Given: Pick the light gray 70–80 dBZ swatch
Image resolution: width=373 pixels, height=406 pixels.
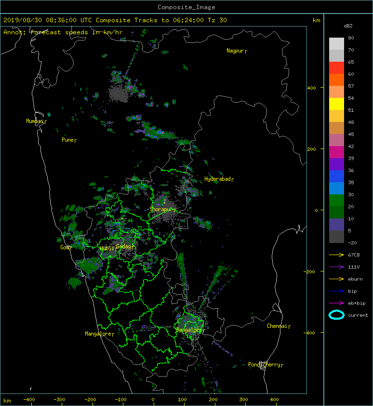Looking at the screenshot, I should 336,44.
